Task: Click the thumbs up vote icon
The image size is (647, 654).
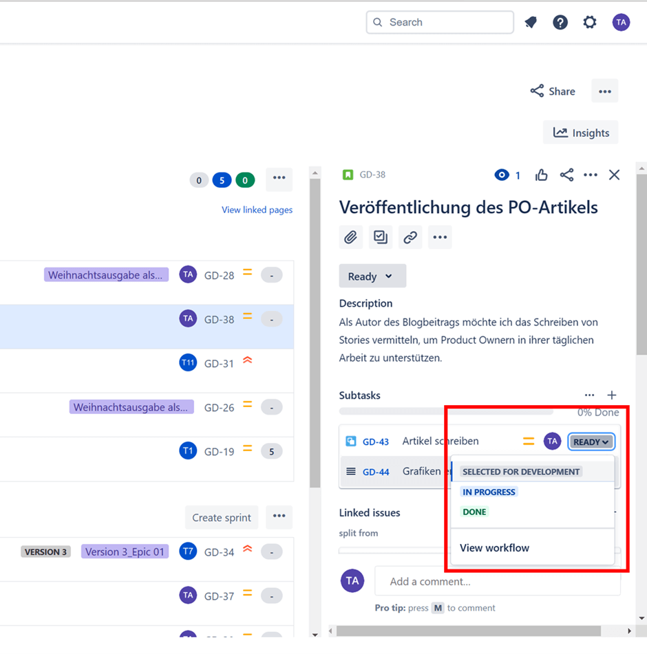Action: click(x=542, y=175)
